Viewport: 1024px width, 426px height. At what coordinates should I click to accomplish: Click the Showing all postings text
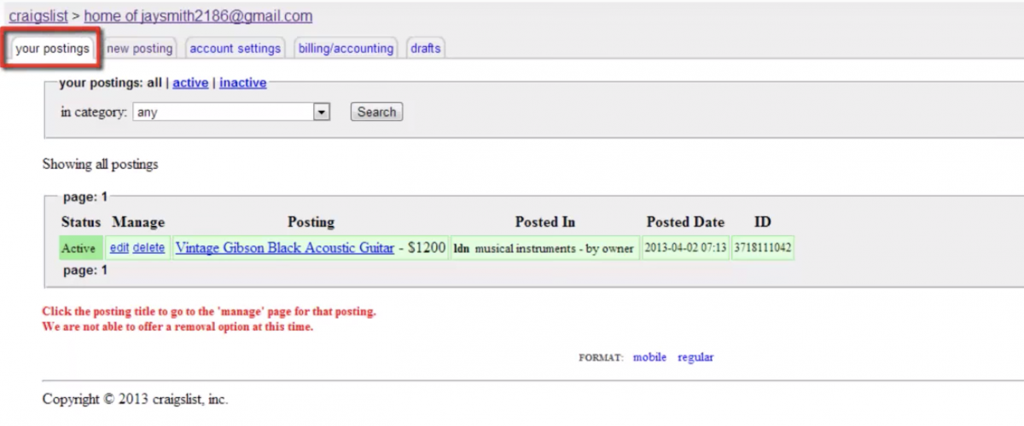click(100, 164)
